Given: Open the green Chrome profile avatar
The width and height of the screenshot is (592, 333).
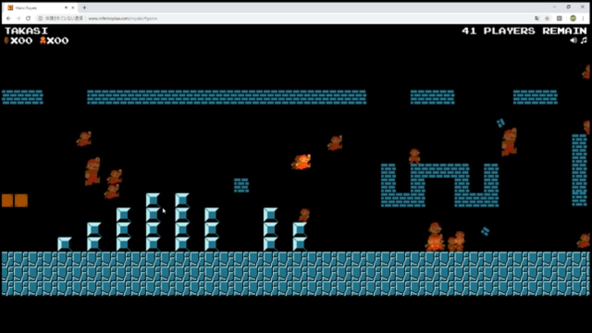Looking at the screenshot, I should (x=573, y=18).
